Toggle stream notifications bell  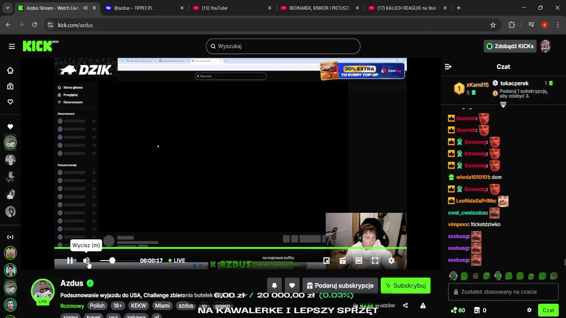(x=275, y=286)
